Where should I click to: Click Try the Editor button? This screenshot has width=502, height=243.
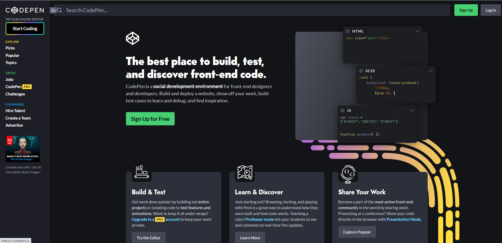(149, 238)
